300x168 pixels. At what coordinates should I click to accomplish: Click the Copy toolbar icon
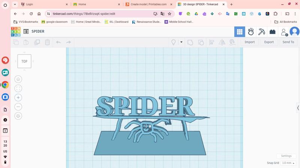click(x=16, y=42)
